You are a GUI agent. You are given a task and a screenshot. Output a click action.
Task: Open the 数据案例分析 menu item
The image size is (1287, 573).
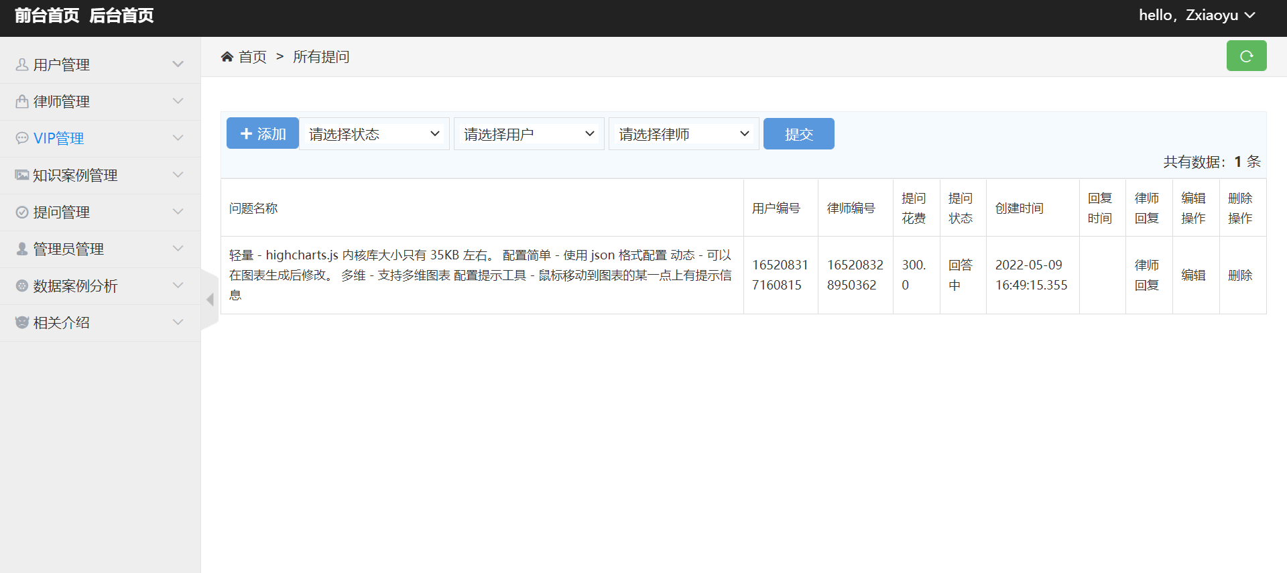click(x=101, y=286)
